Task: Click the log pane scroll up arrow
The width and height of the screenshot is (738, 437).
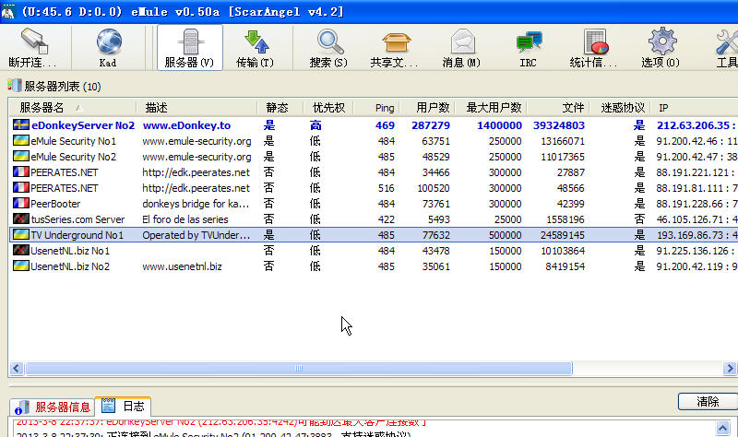Action: click(x=723, y=428)
